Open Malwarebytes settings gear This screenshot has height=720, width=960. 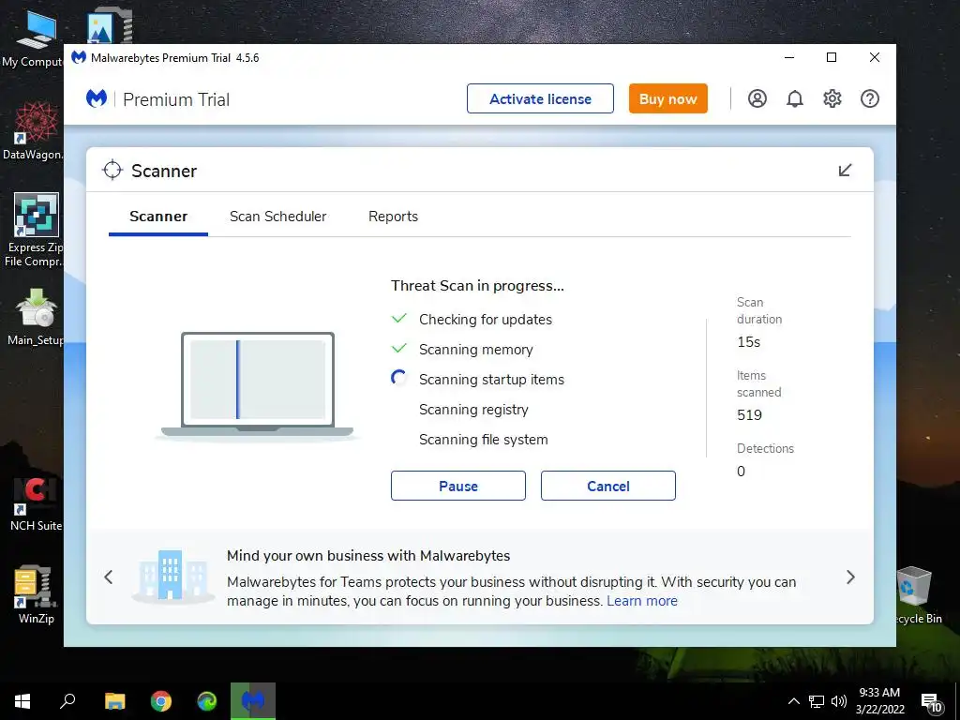pos(832,98)
